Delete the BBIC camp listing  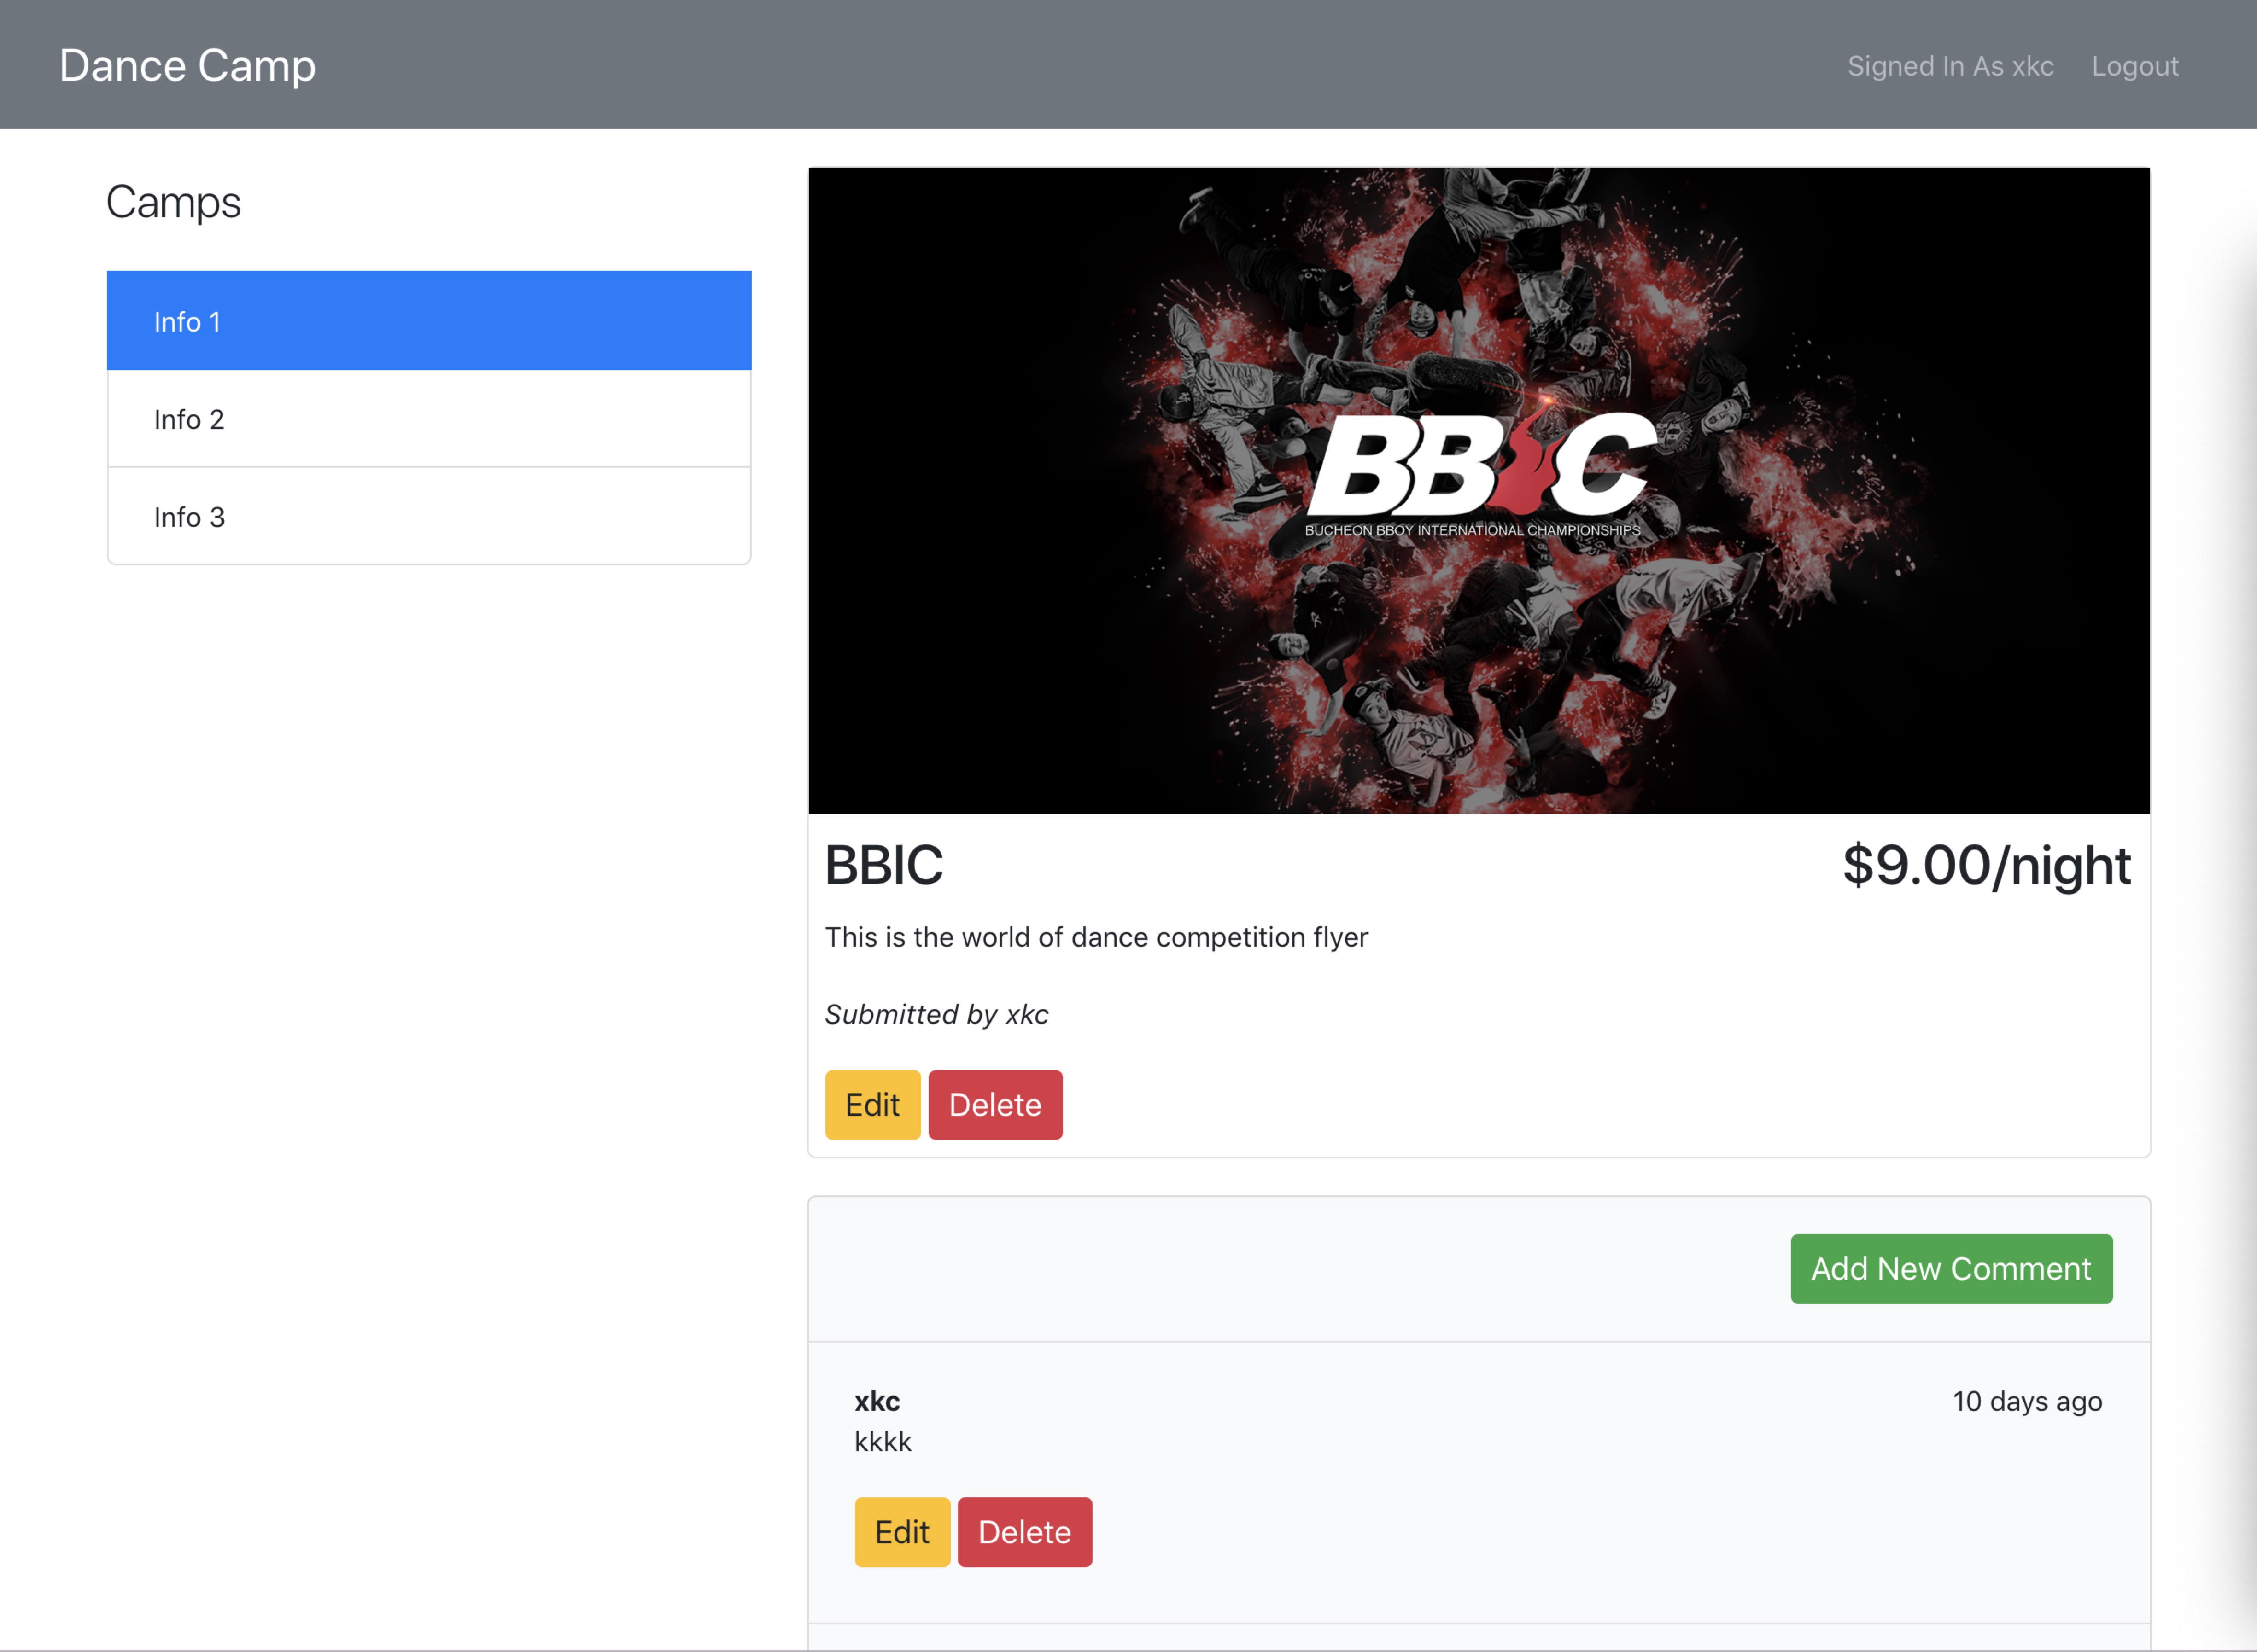994,1104
